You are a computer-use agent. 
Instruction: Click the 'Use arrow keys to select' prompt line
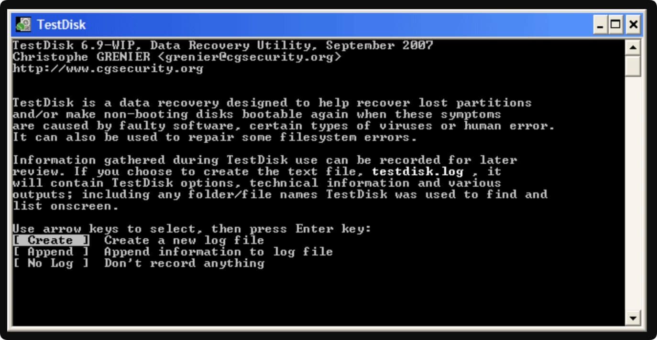point(192,229)
